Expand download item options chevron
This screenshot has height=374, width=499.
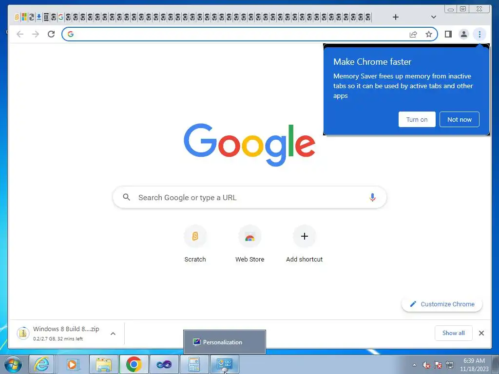point(113,334)
